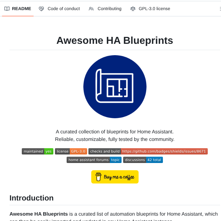Click the discussions 42 total badge
Viewport: 221px width, 221px height.
click(x=143, y=160)
